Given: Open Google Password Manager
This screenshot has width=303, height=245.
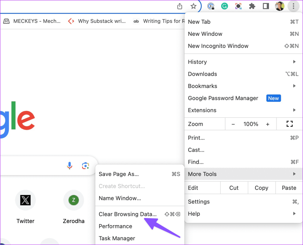Looking at the screenshot, I should (x=244, y=98).
